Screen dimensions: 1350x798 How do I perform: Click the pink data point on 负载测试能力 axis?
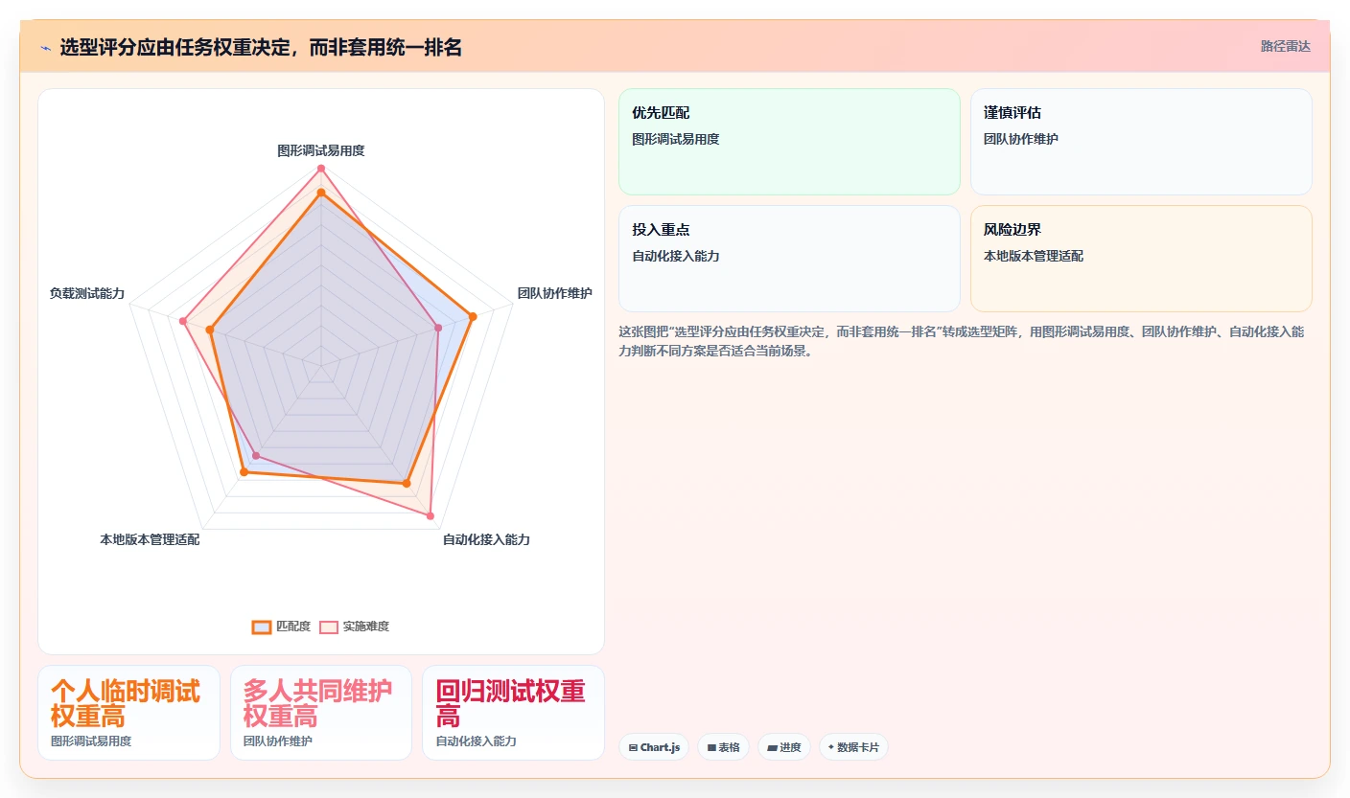(x=182, y=321)
